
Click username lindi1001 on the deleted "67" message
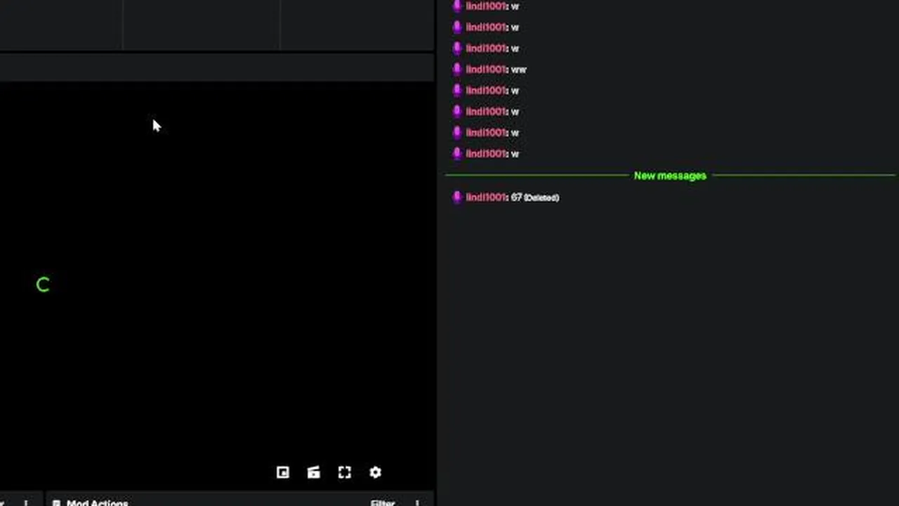486,197
